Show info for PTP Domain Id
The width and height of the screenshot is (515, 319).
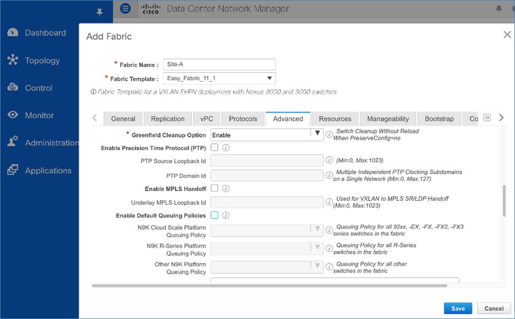[329, 175]
